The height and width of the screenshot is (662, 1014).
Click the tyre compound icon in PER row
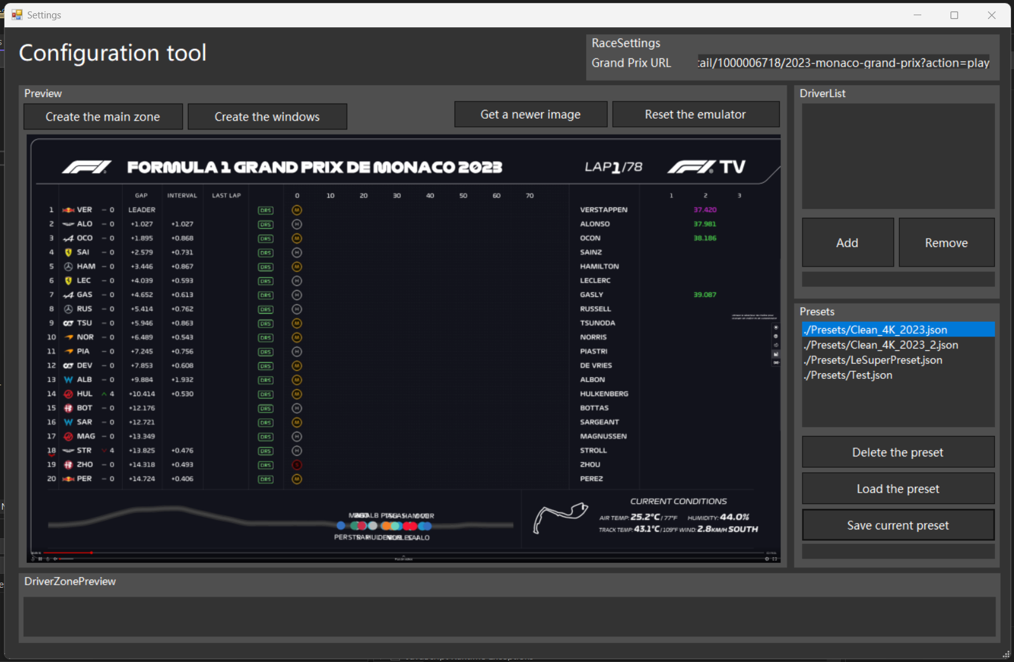pyautogui.click(x=297, y=479)
